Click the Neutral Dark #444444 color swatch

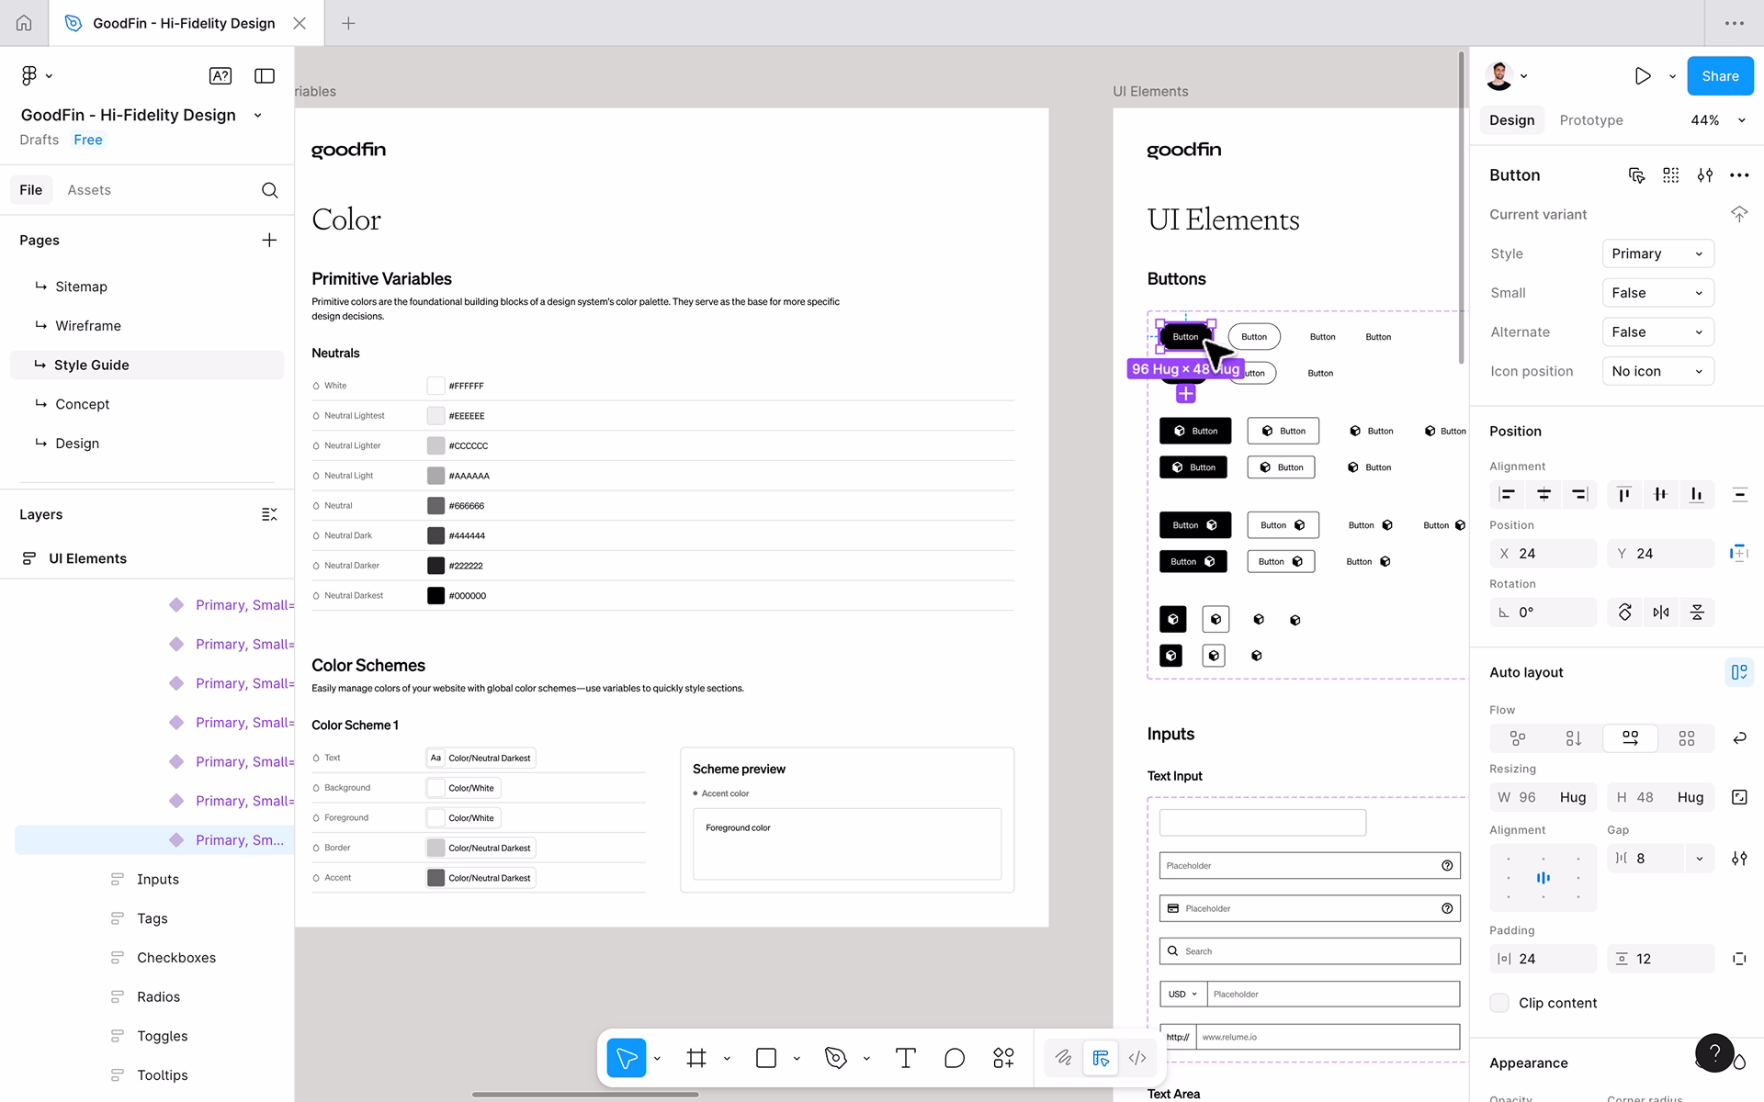click(435, 535)
